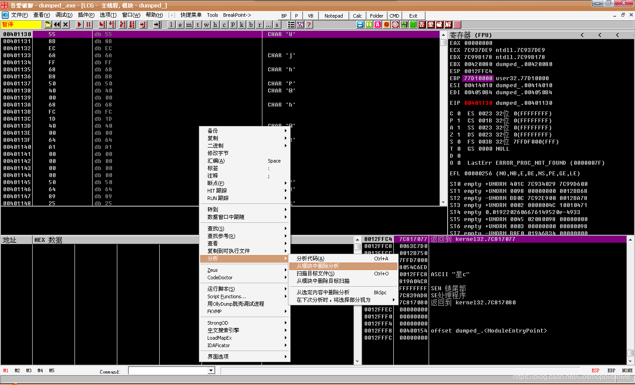Open Windows list with the w button
The image size is (635, 385).
pyautogui.click(x=206, y=25)
